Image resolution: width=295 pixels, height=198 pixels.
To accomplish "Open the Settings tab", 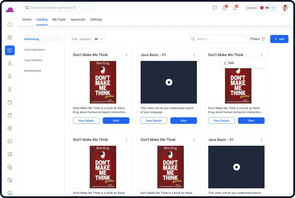I will point(96,19).
